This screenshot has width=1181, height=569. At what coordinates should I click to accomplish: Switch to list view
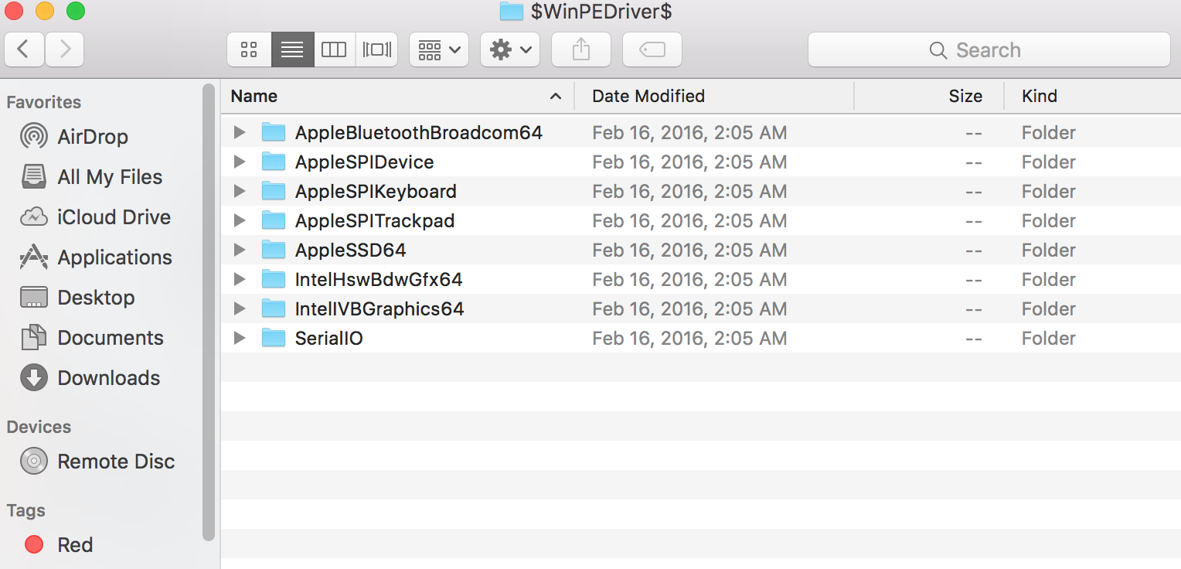tap(292, 50)
